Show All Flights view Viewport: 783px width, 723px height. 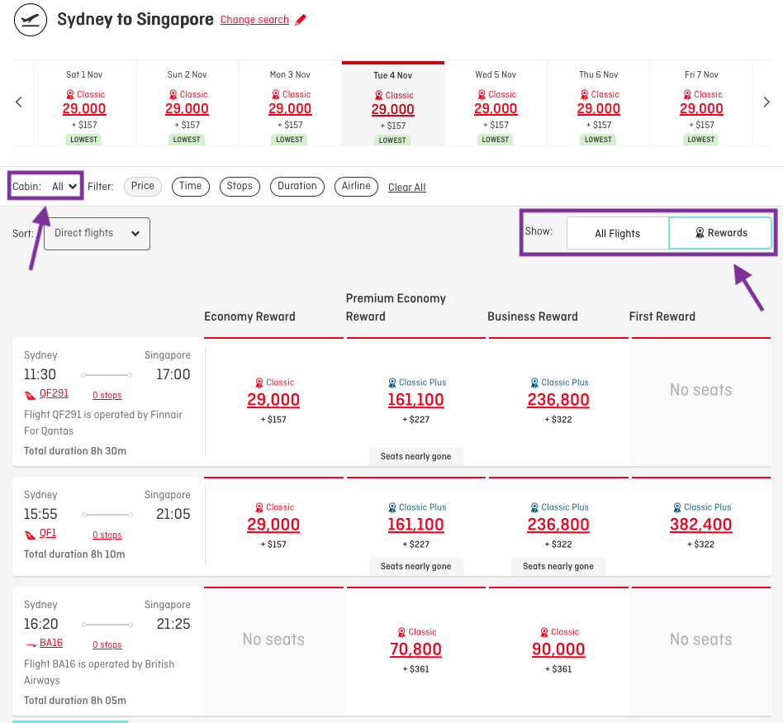click(618, 233)
